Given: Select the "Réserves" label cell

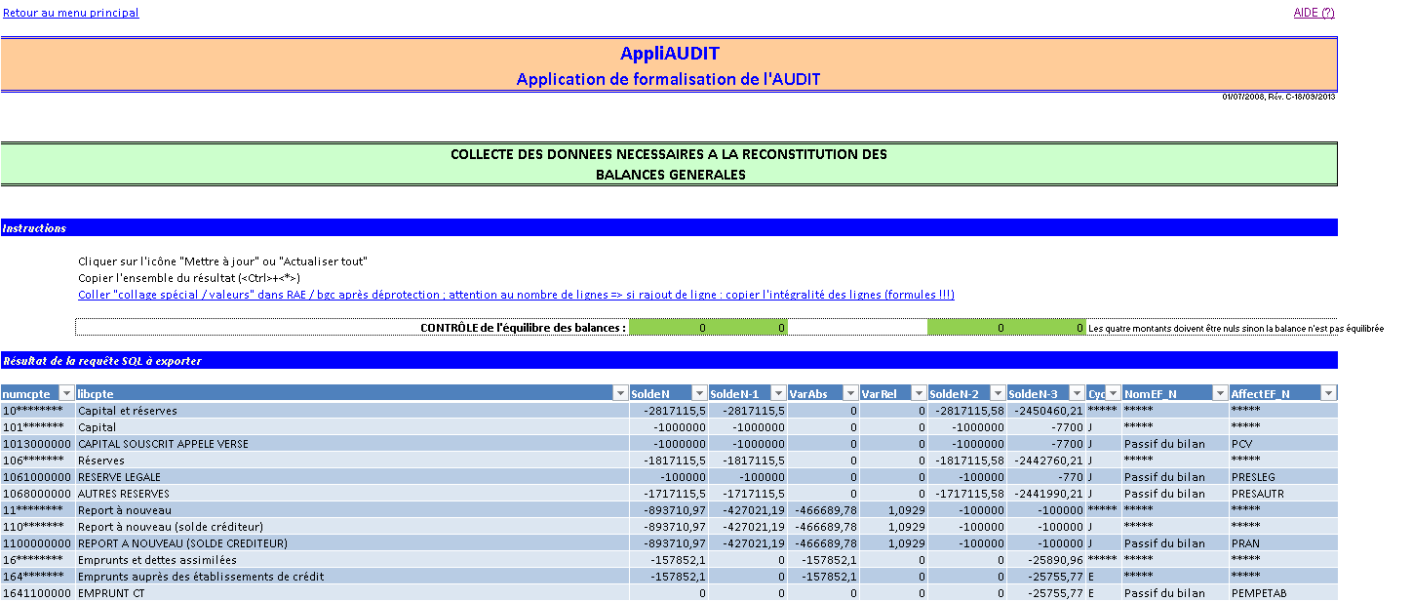Looking at the screenshot, I should coord(352,461).
